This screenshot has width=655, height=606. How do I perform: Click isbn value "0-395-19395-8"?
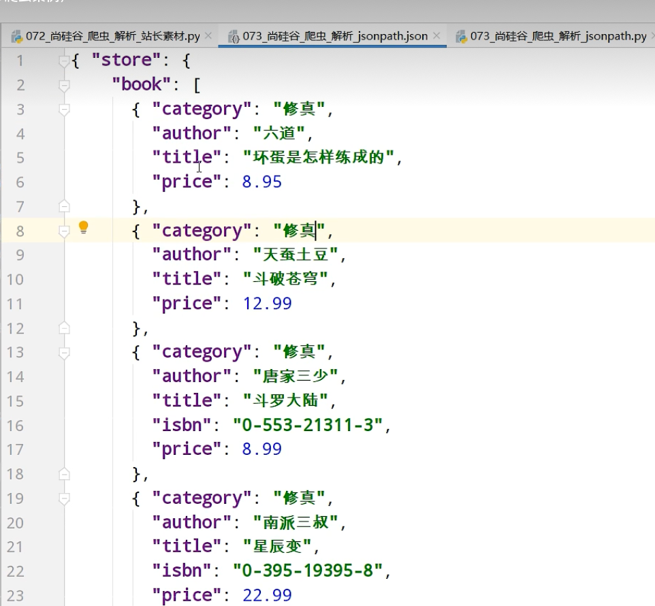308,571
